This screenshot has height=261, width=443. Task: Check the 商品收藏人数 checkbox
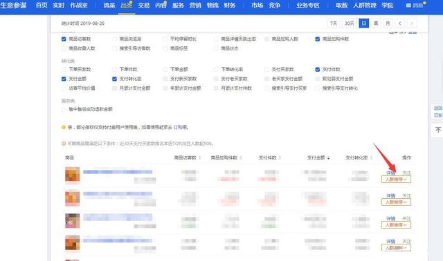(x=64, y=48)
